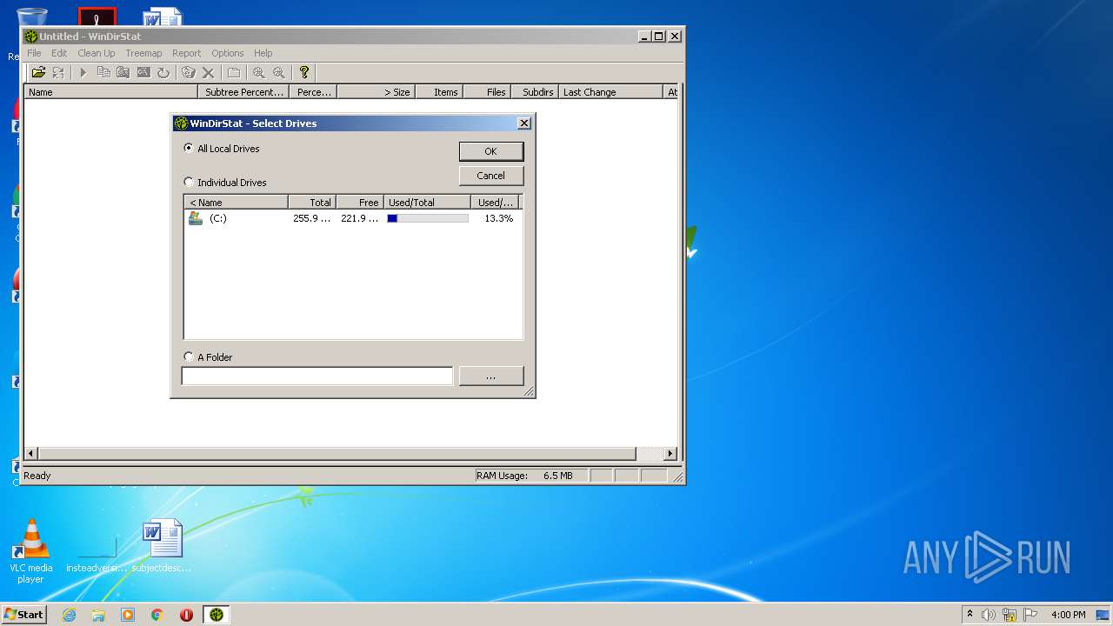Image resolution: width=1113 pixels, height=626 pixels.
Task: Open the Edit menu
Action: tap(59, 53)
